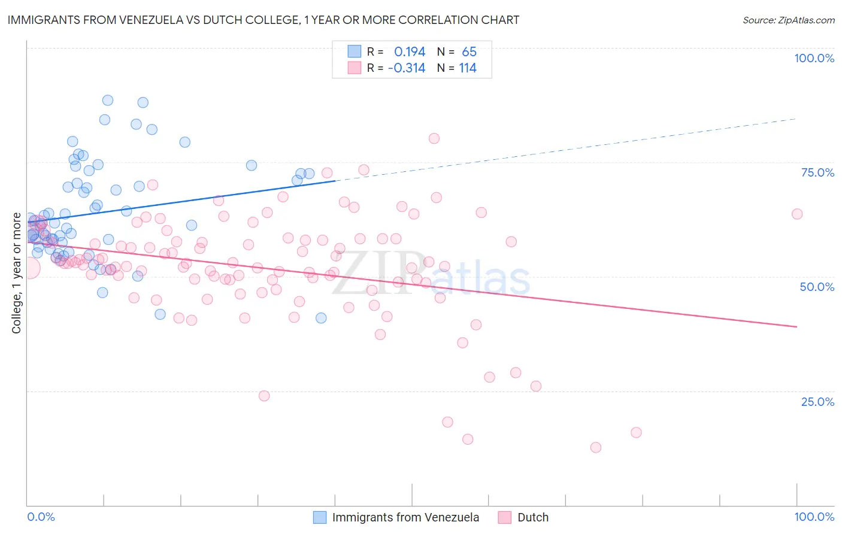This screenshot has width=842, height=534.
Task: Click the N = 65 sample count
Action: coord(457,51)
